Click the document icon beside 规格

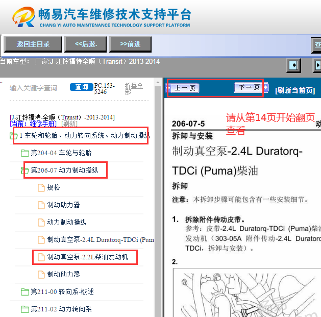click(41, 187)
